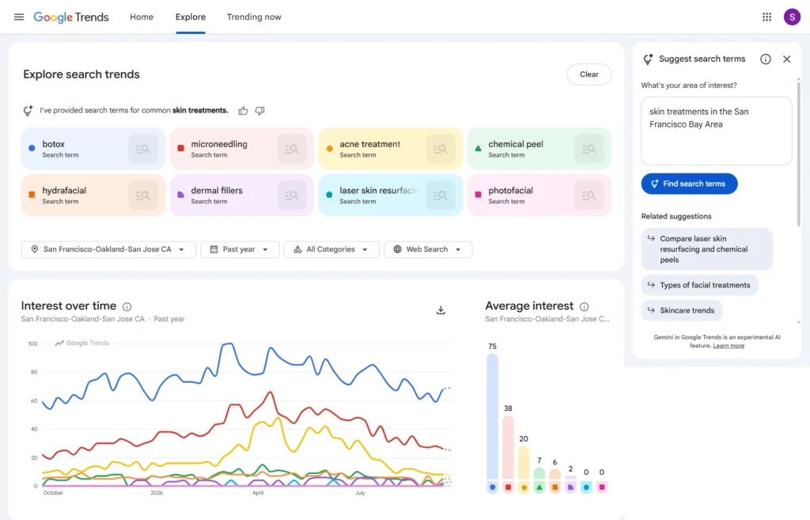Screen dimensions: 810x520
Task: Open the San Francisco-Oakland-San Jose location dropdown
Action: [108, 249]
